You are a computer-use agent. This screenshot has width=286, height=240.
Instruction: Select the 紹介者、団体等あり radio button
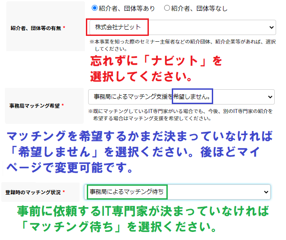[94, 8]
